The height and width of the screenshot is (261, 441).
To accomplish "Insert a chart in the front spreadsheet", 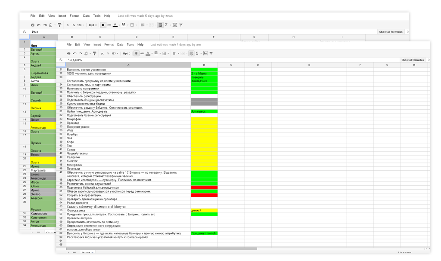I will coord(205,53).
